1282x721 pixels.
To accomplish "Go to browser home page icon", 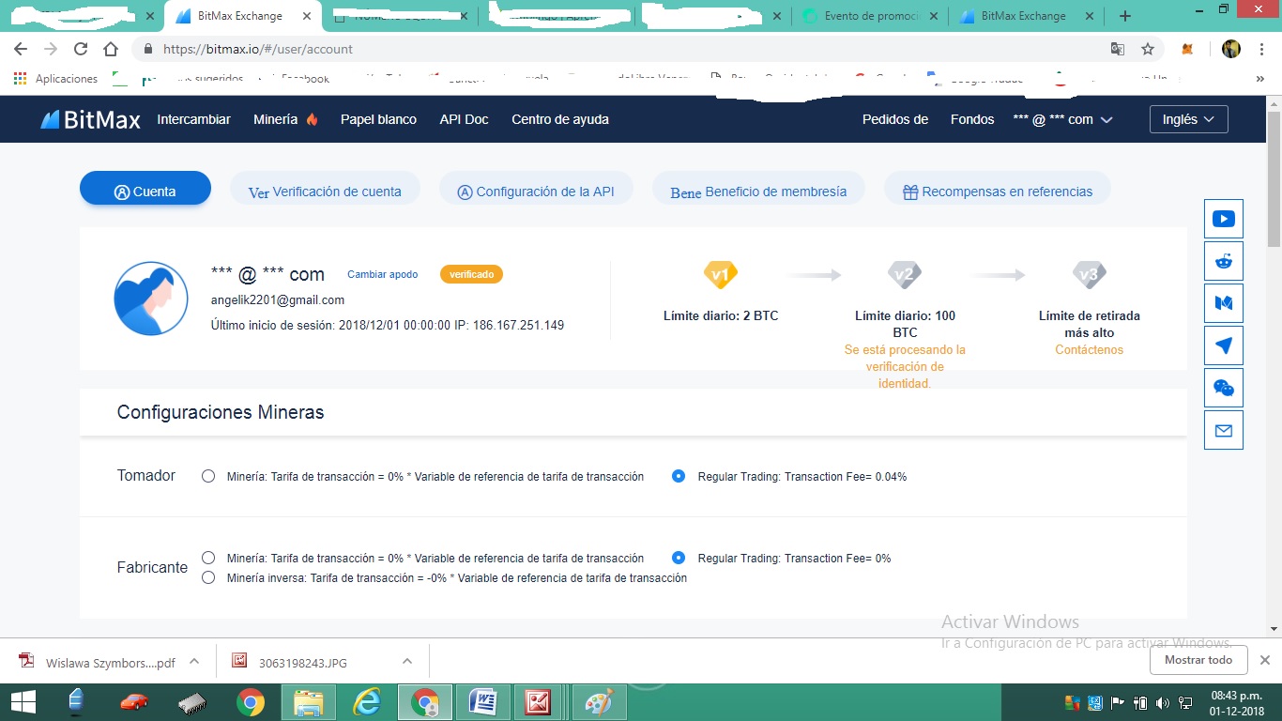I will (x=111, y=49).
